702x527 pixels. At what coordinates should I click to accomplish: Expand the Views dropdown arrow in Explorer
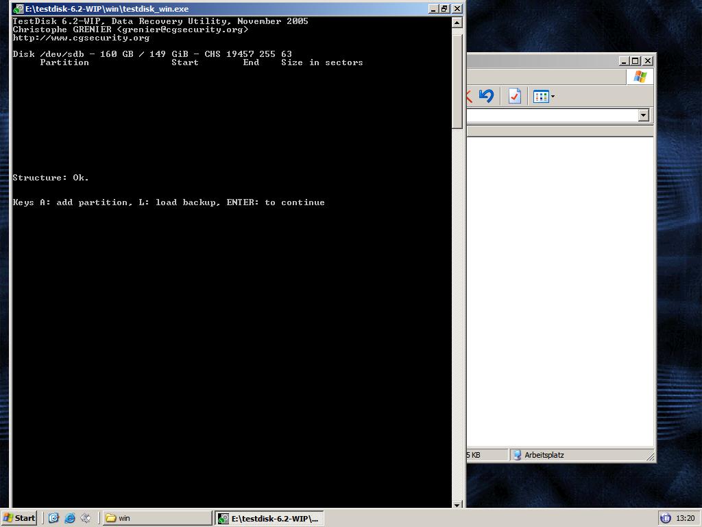553,96
